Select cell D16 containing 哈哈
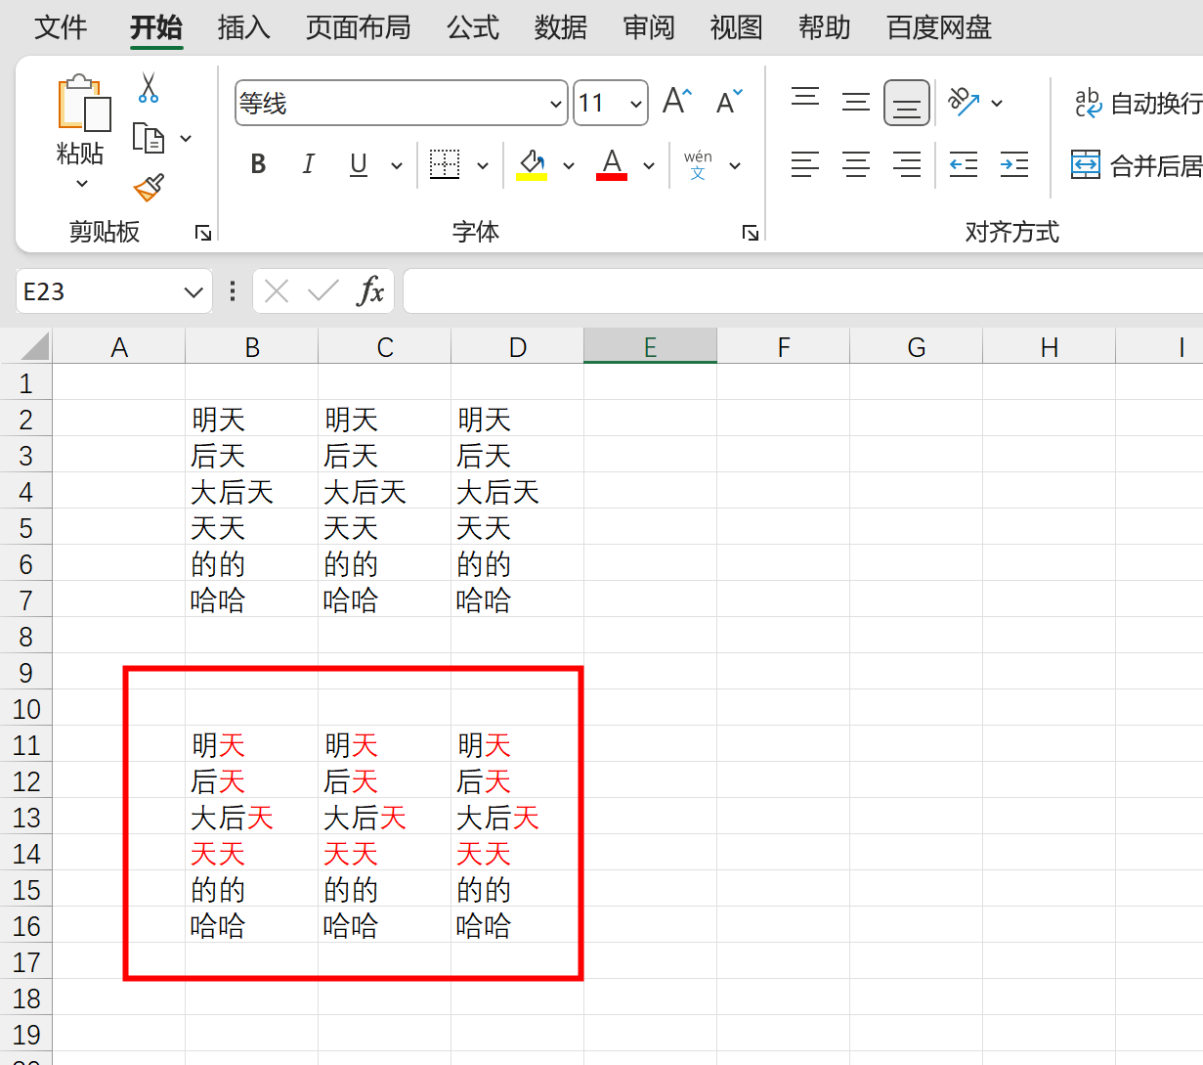The height and width of the screenshot is (1065, 1203). coord(518,925)
